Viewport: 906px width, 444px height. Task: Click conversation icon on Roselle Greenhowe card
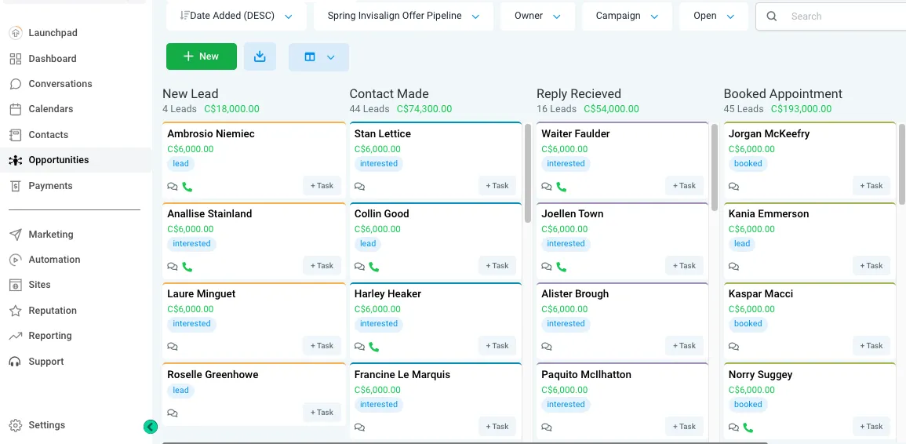pos(173,413)
